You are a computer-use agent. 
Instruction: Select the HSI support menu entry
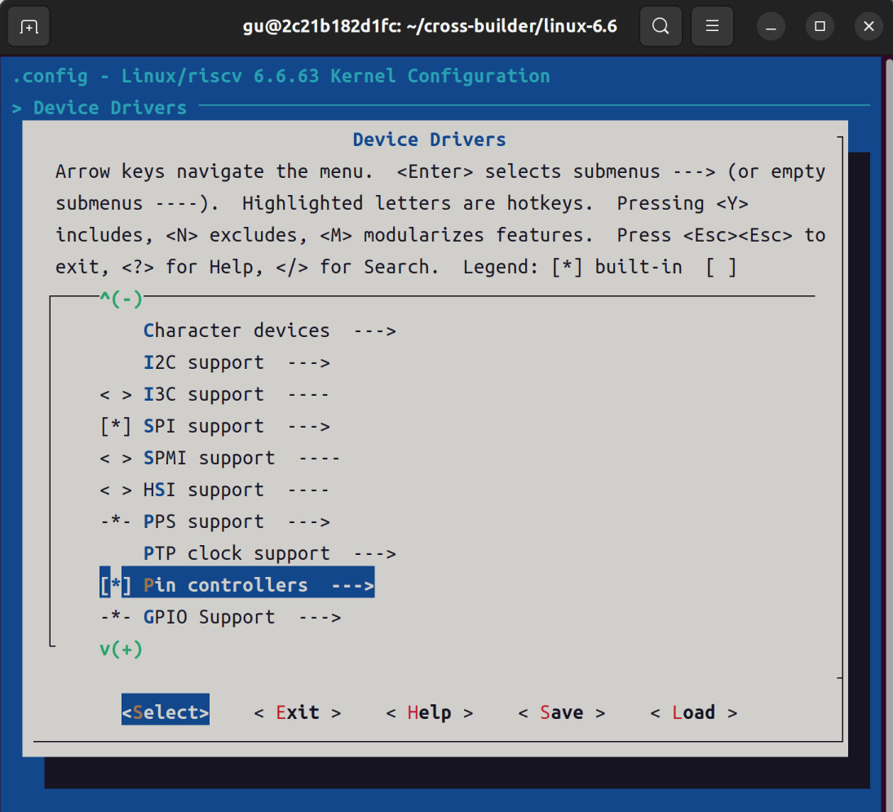[214, 490]
